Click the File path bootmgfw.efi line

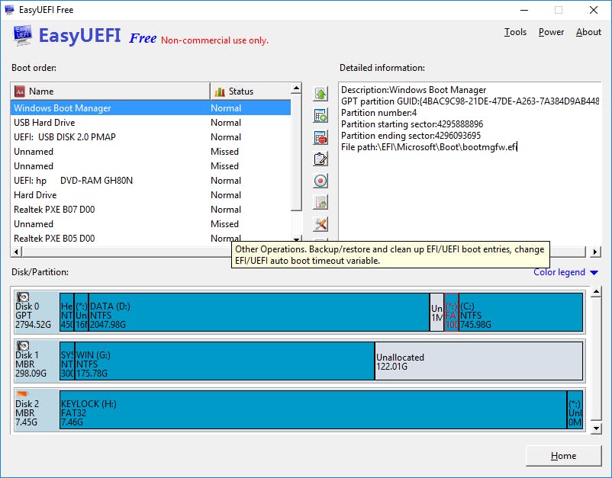click(x=429, y=147)
